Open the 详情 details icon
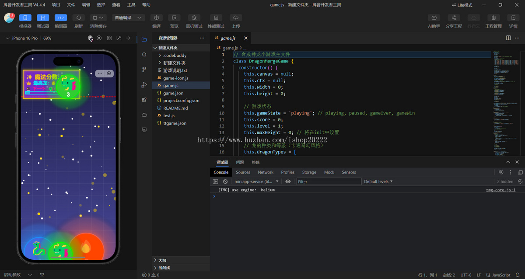This screenshot has height=279, width=525. [x=513, y=18]
